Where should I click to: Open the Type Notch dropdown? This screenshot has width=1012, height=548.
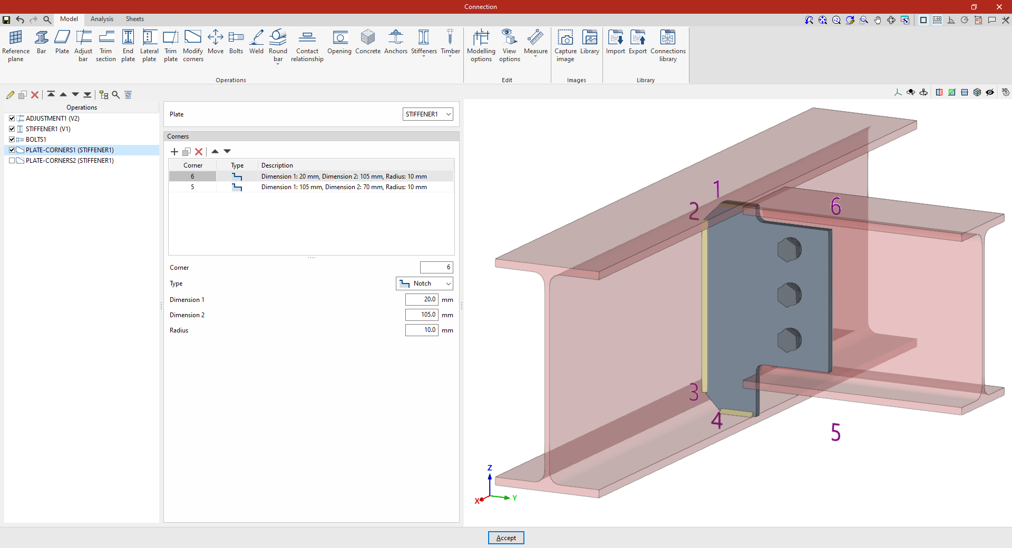424,283
